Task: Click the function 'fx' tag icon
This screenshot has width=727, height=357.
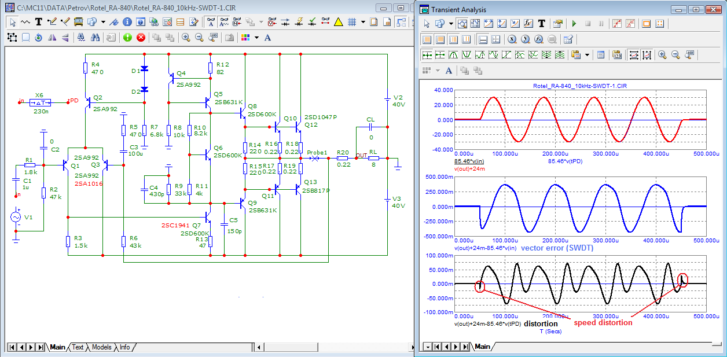Action: click(528, 24)
